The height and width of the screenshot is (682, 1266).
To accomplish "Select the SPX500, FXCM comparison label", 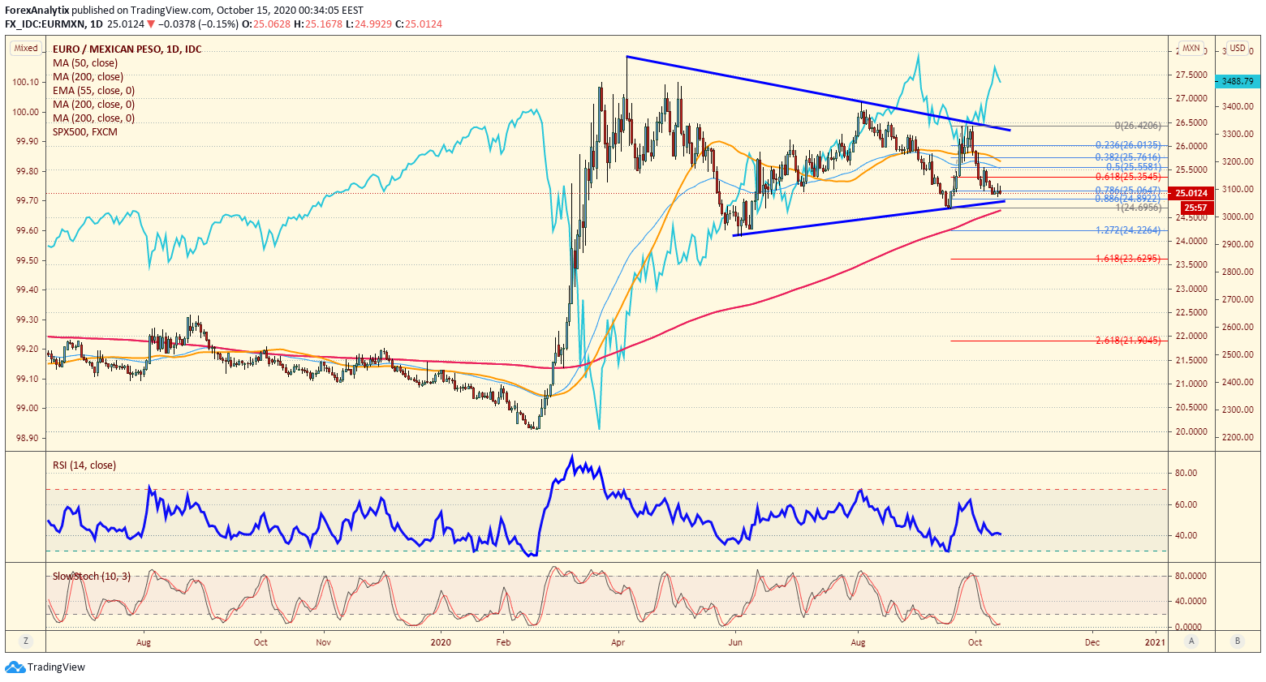I will coord(85,132).
